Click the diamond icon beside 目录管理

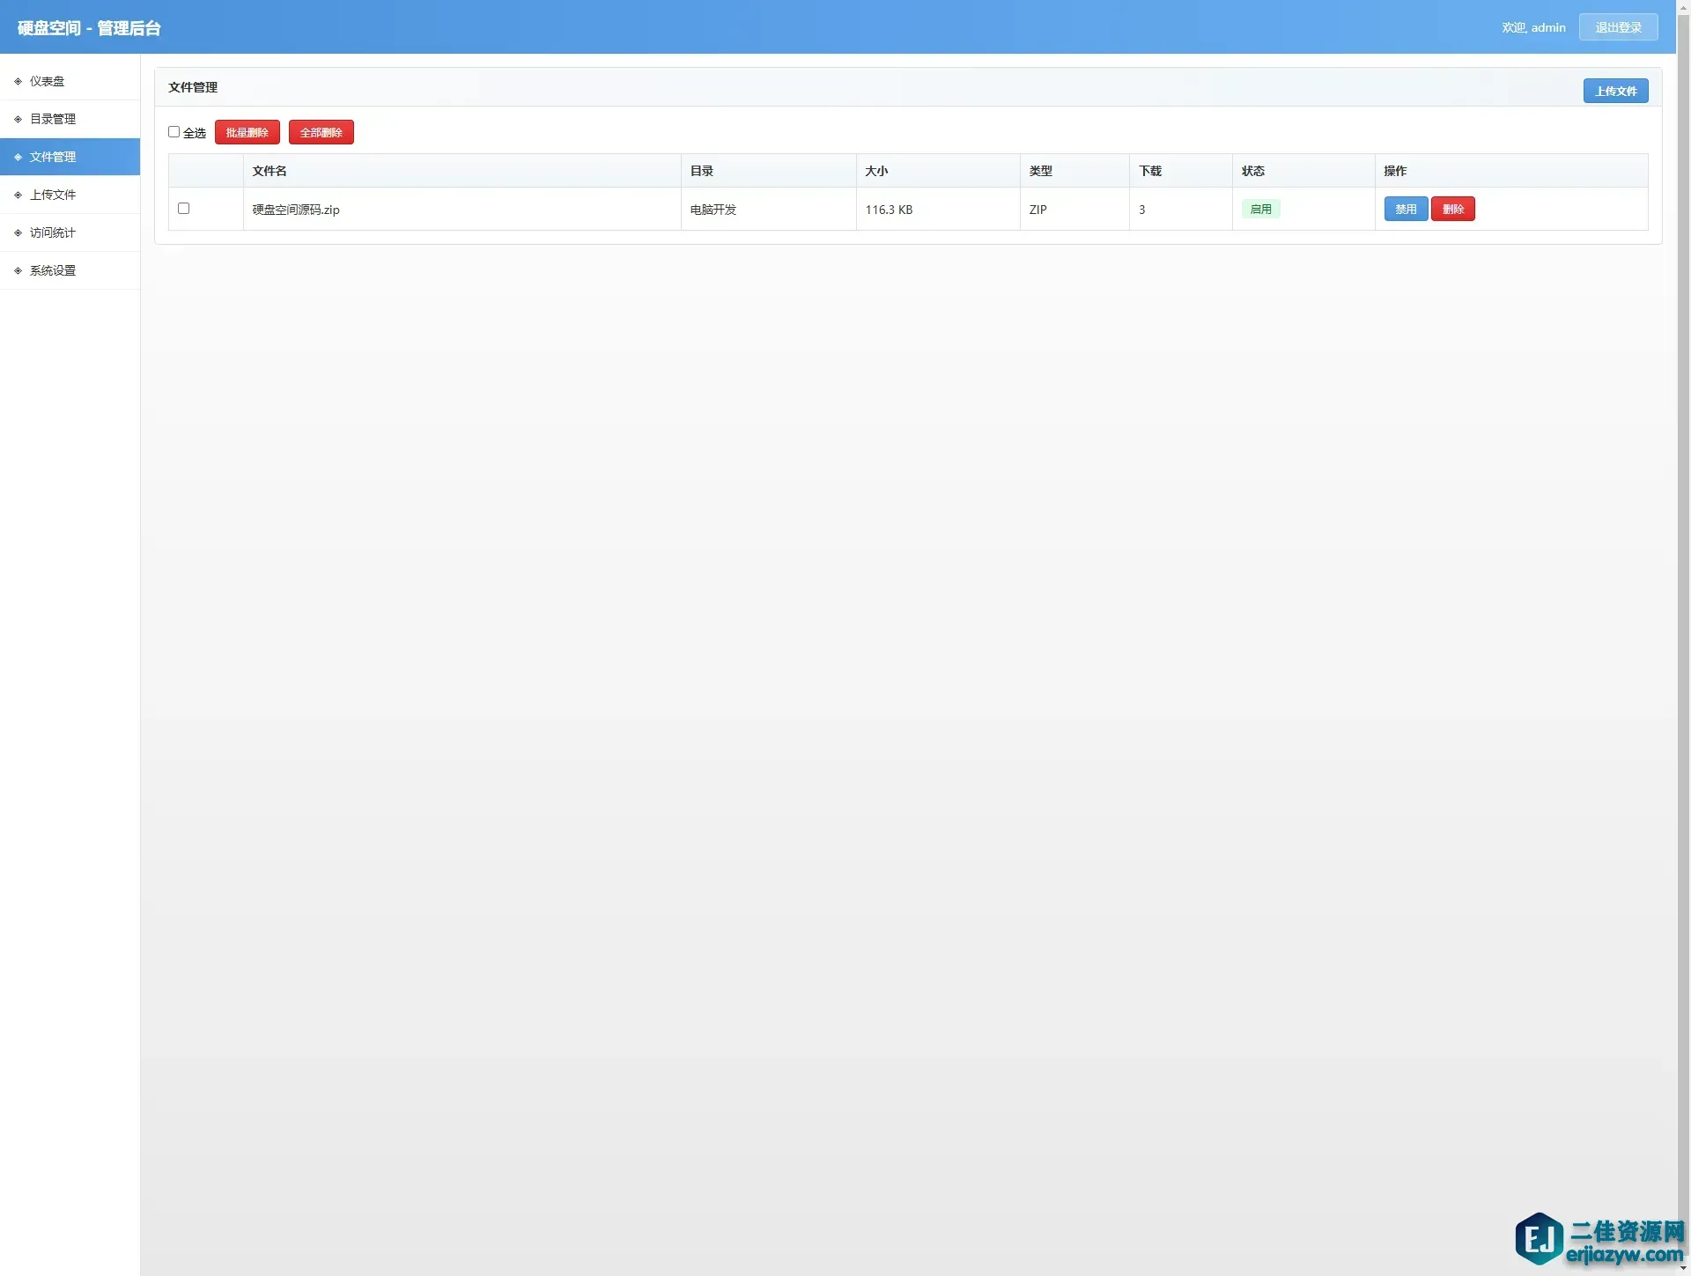pyautogui.click(x=18, y=119)
